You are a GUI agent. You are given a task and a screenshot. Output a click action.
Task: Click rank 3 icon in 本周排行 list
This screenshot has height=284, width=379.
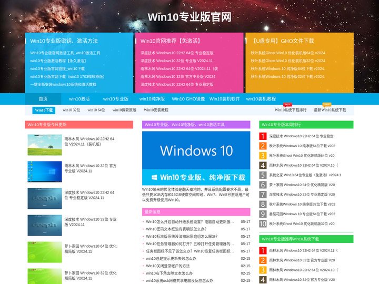tap(263, 156)
